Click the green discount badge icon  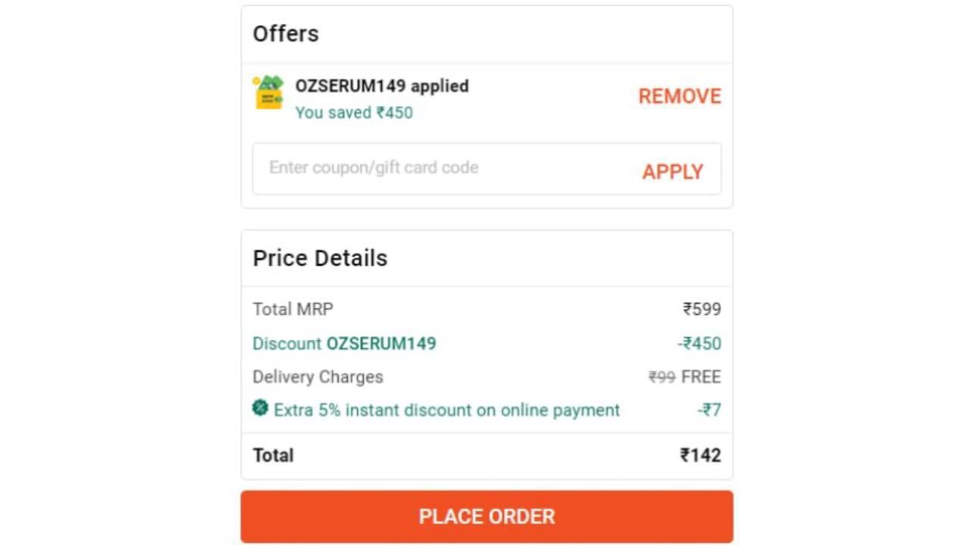click(260, 409)
